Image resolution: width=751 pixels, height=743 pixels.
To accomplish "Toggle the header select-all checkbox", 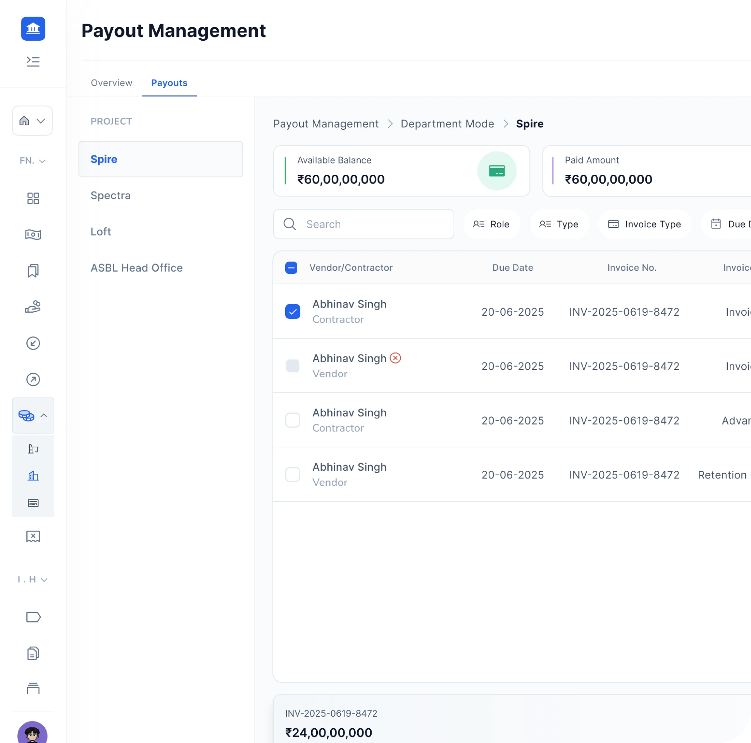I will click(x=291, y=267).
